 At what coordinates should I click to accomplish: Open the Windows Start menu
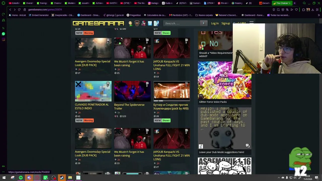pos(4,178)
